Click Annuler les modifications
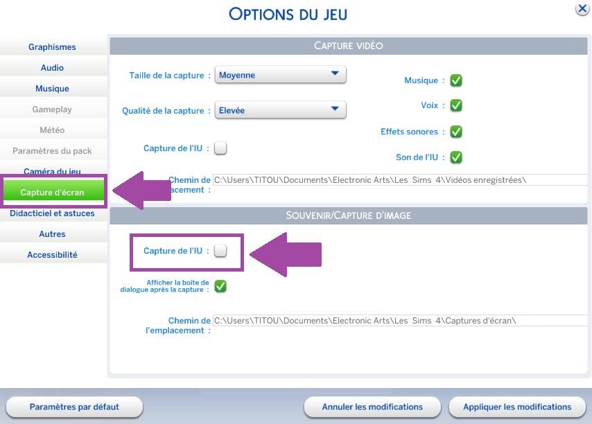The height and width of the screenshot is (424, 592). coord(372,407)
